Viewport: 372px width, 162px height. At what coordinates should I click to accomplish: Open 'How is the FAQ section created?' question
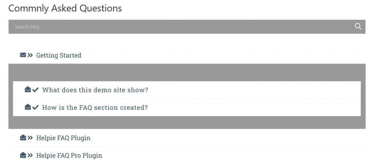[95, 108]
